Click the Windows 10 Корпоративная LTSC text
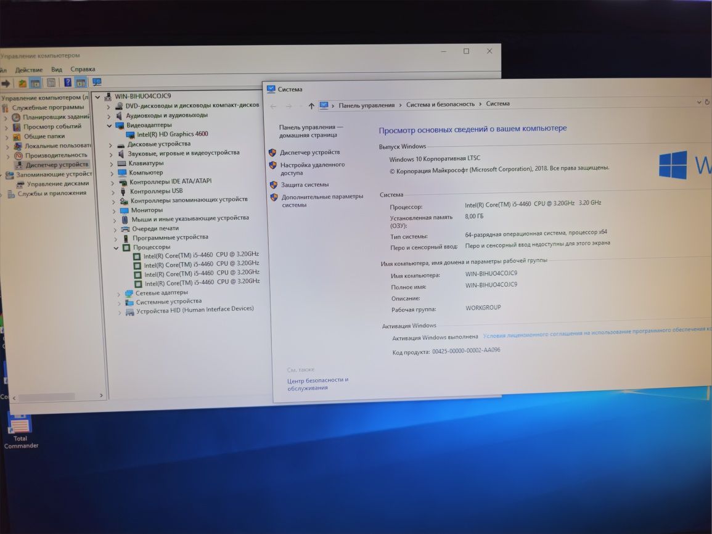712x534 pixels. point(435,158)
